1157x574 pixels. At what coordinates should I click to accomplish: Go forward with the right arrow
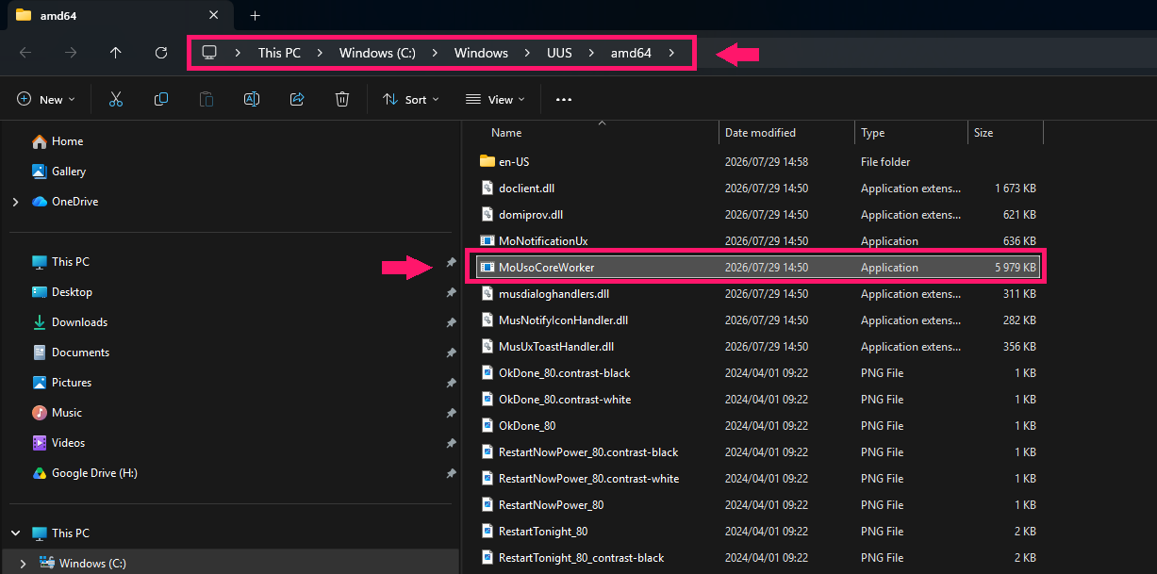coord(71,53)
